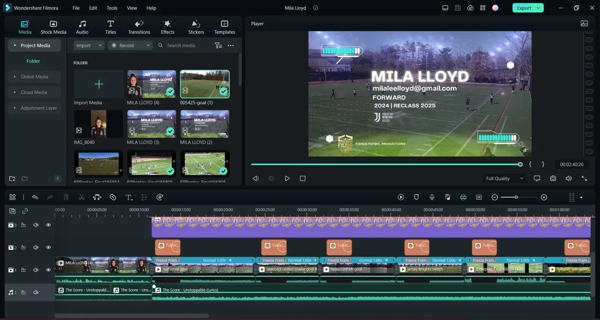Select the MILA LLOYD (4) thumbnail
This screenshot has height=320, width=600.
[x=152, y=84]
